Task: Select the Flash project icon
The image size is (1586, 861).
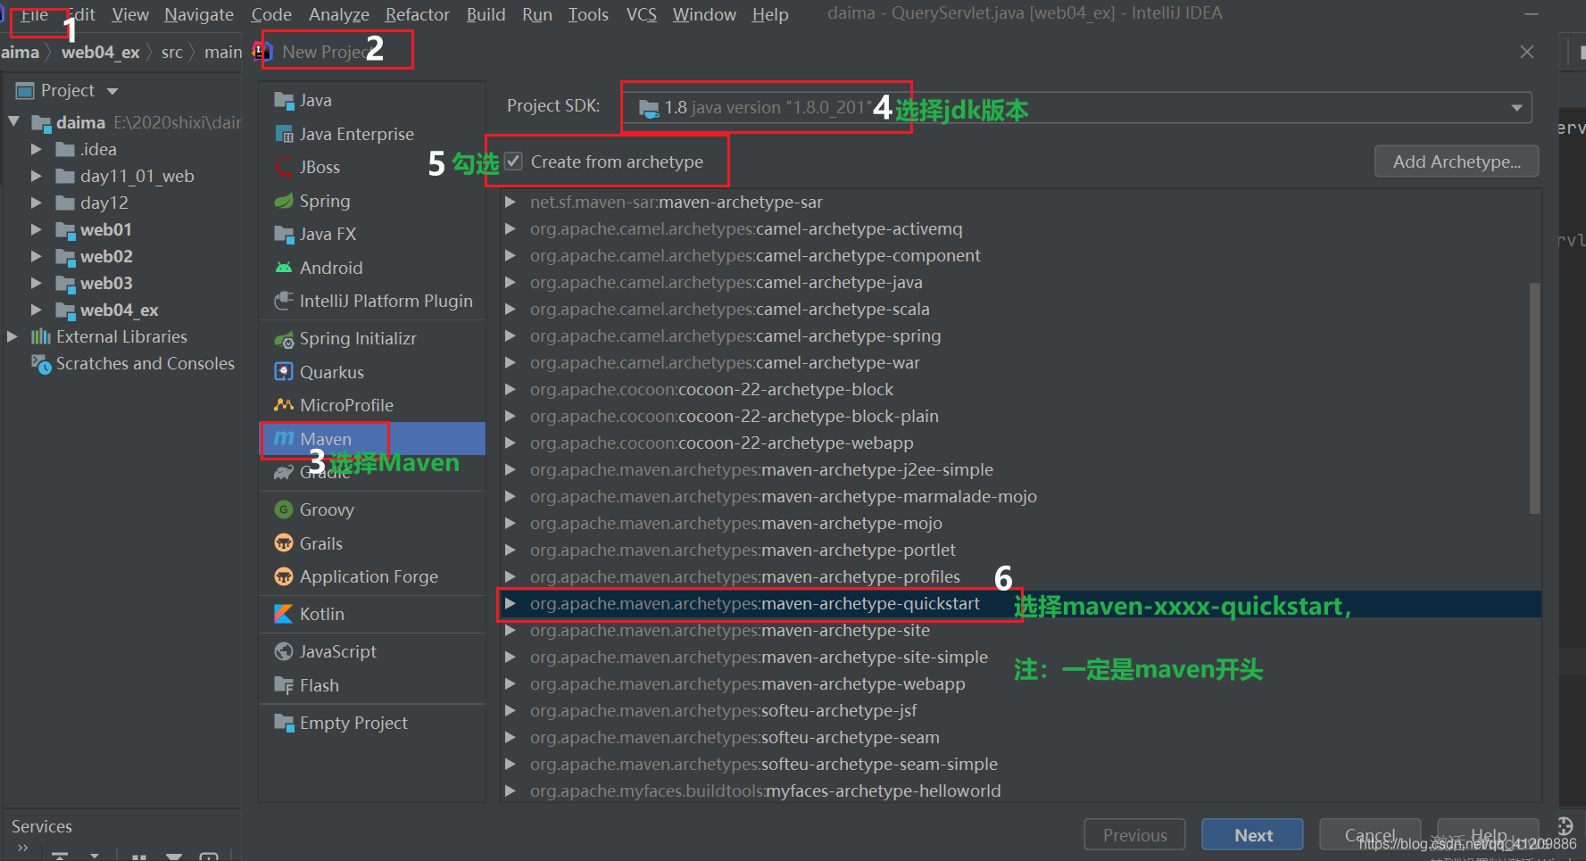Action: (x=284, y=685)
